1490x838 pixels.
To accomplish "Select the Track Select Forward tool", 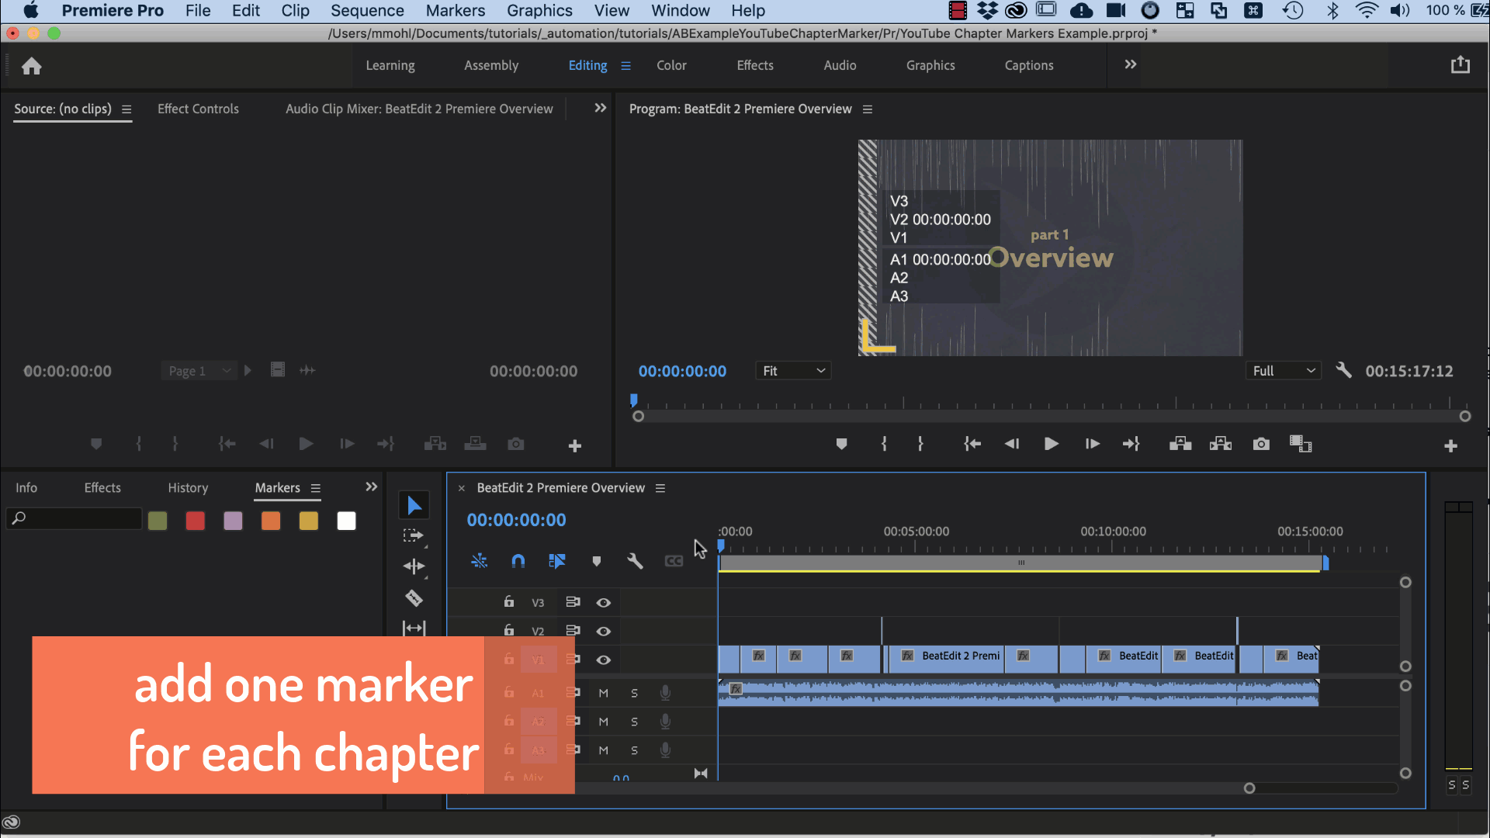I will point(414,535).
